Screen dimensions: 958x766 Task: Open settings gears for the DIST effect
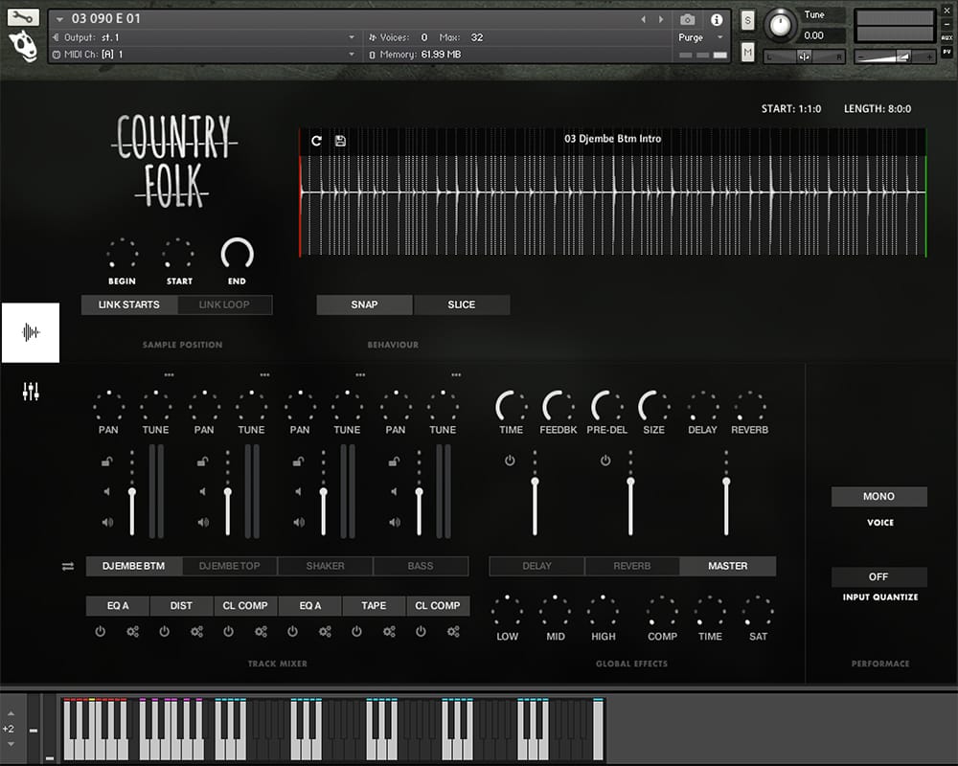pyautogui.click(x=196, y=632)
